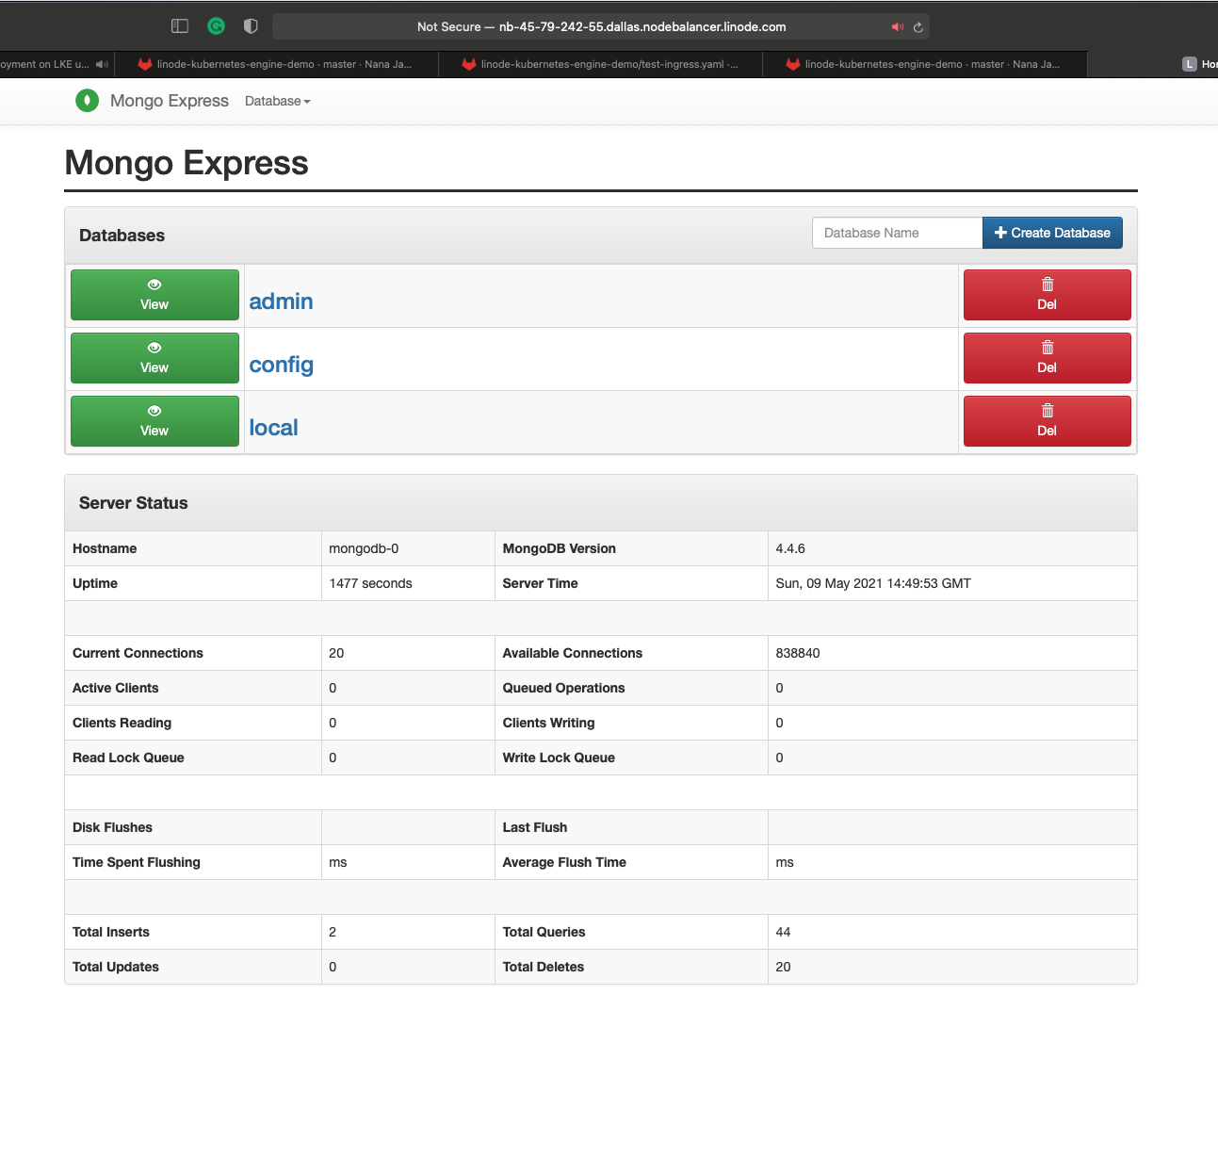
Task: Click the Mongo Express leaf logo
Action: coord(88,101)
